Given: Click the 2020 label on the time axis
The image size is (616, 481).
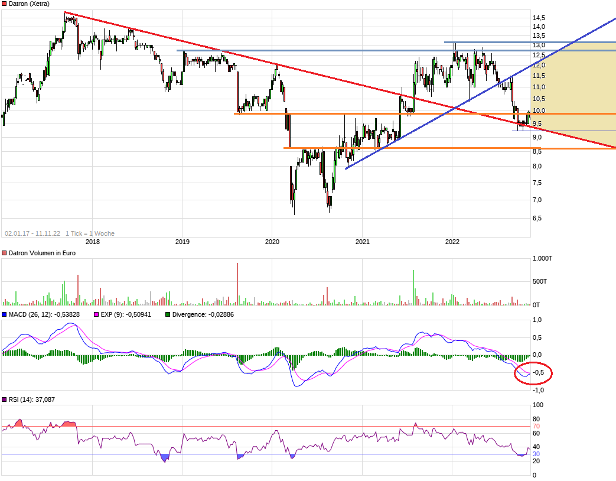Looking at the screenshot, I should [272, 241].
